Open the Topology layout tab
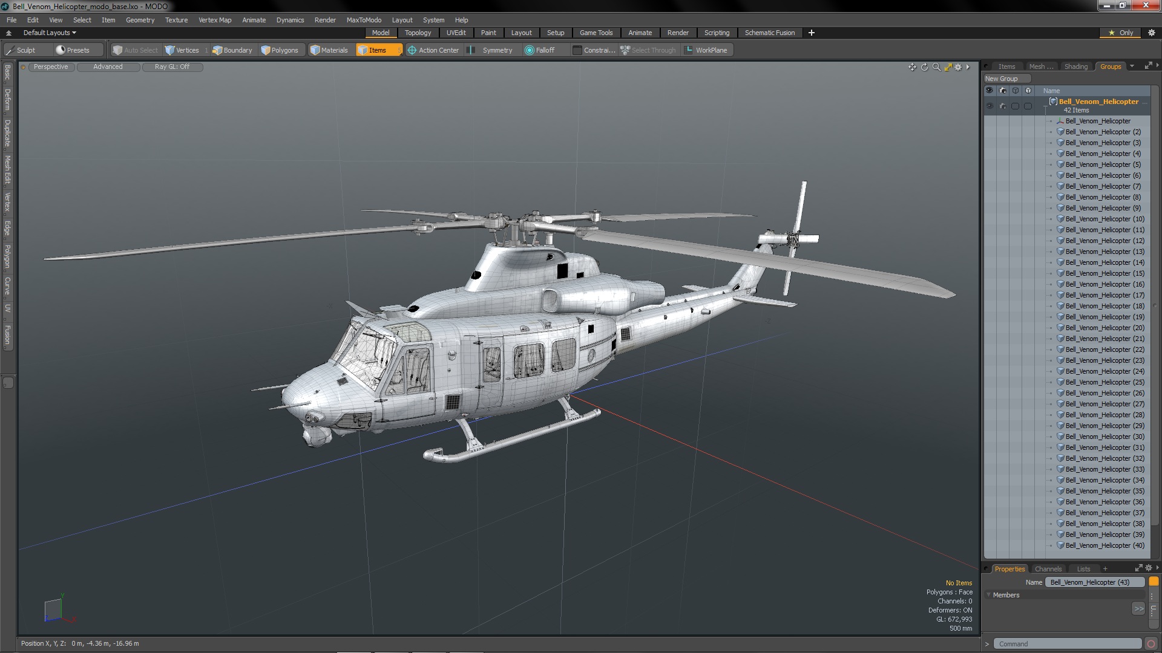The width and height of the screenshot is (1162, 653). (418, 33)
